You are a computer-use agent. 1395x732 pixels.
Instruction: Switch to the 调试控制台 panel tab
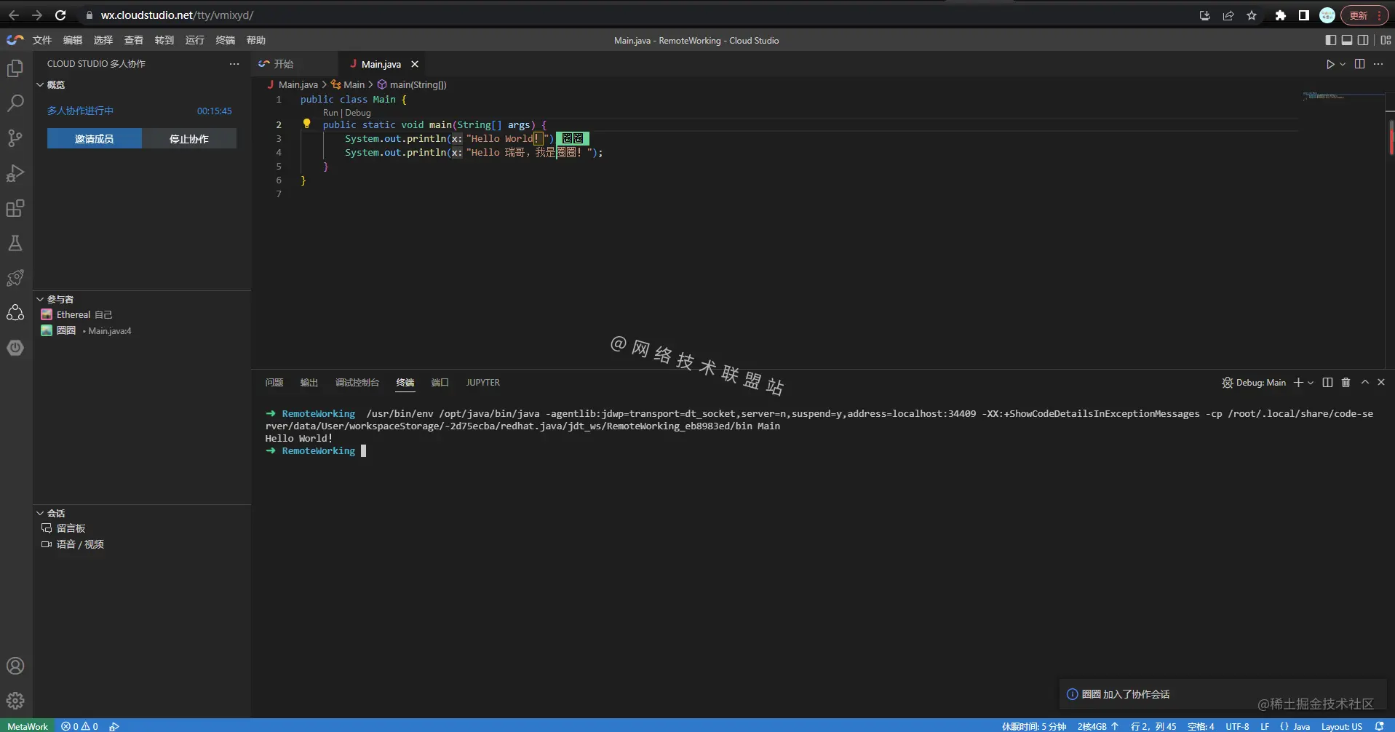tap(357, 382)
